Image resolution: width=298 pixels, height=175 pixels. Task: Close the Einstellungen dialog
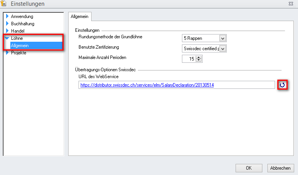point(291,3)
